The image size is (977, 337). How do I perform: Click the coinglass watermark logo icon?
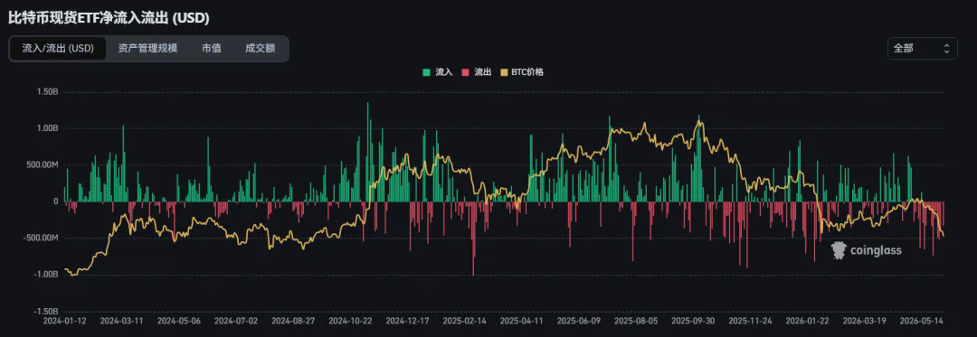tap(839, 250)
